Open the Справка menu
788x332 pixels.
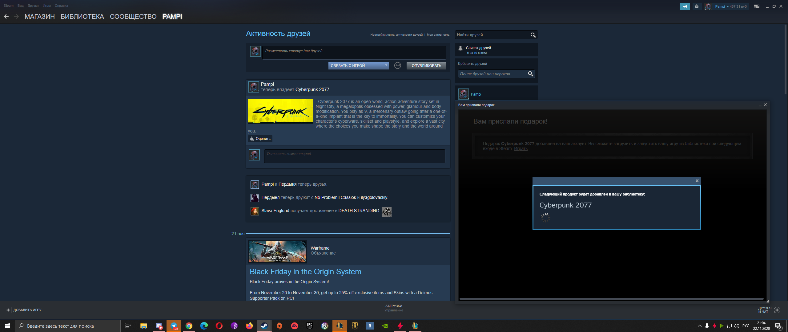coord(61,6)
